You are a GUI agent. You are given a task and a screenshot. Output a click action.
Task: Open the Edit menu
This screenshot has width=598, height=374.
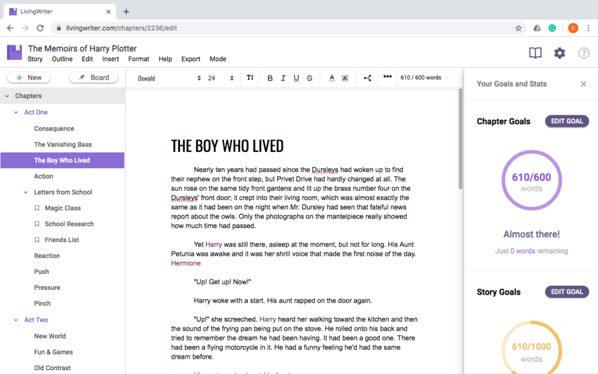[87, 59]
